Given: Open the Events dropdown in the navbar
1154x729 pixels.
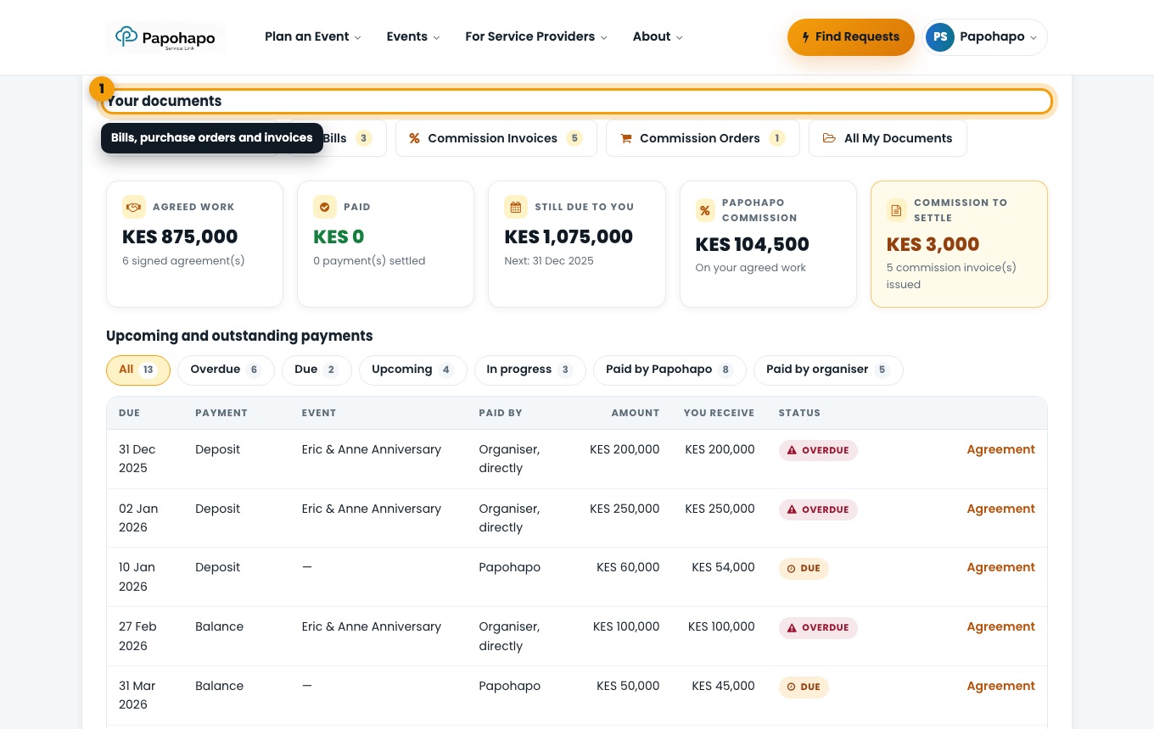Looking at the screenshot, I should click(413, 36).
